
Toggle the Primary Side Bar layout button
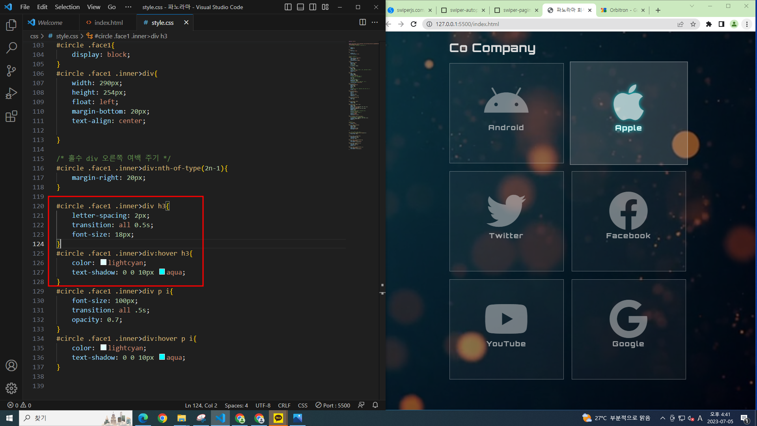288,7
